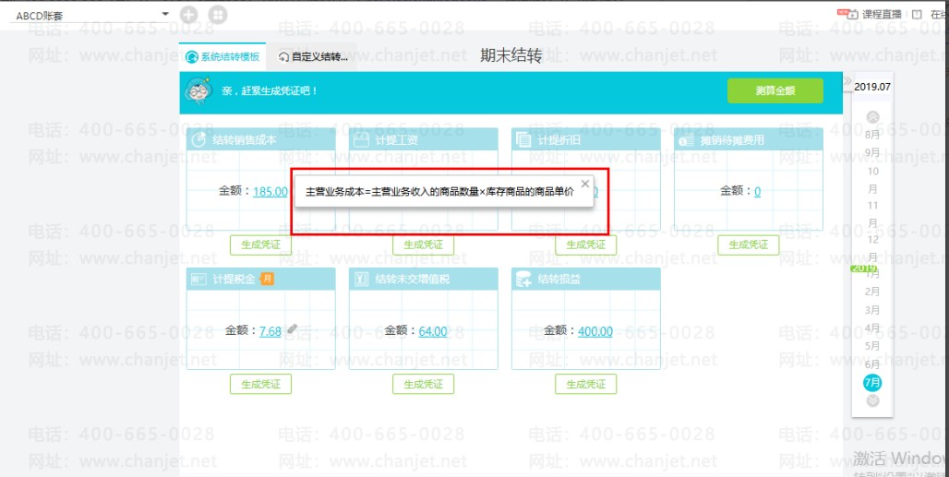
Task: Click the mascot avatar in the banner
Action: [198, 90]
